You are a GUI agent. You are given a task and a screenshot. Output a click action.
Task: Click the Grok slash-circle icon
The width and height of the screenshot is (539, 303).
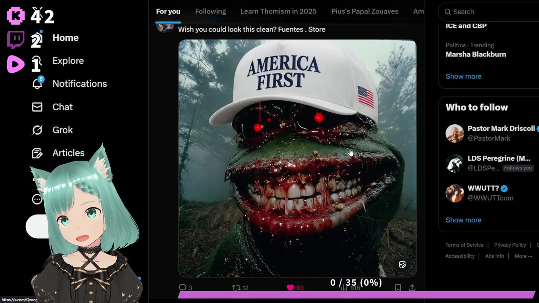37,130
